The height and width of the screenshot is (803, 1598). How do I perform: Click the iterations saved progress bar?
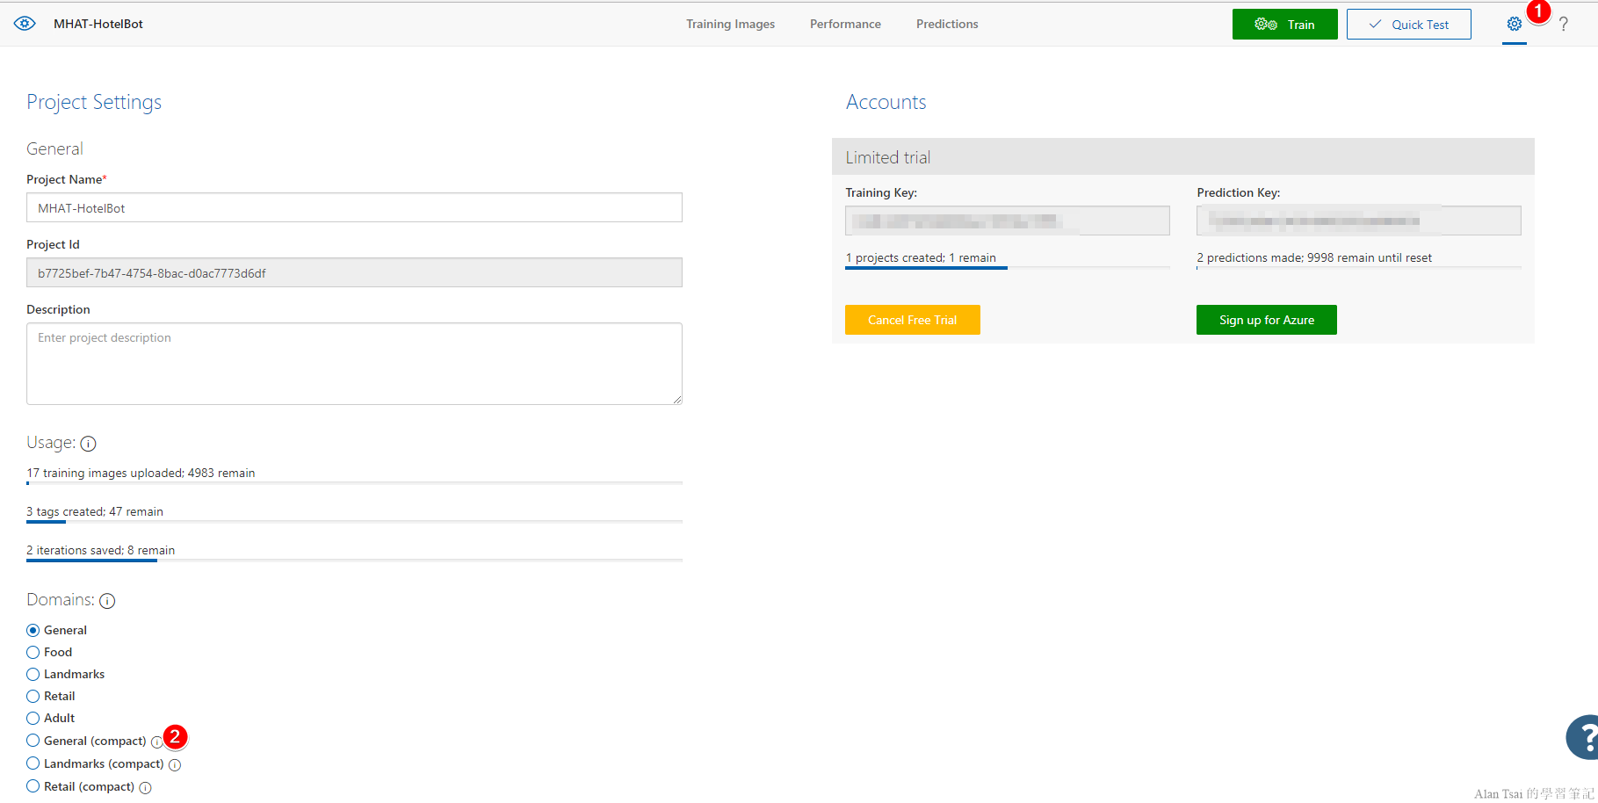pos(354,561)
